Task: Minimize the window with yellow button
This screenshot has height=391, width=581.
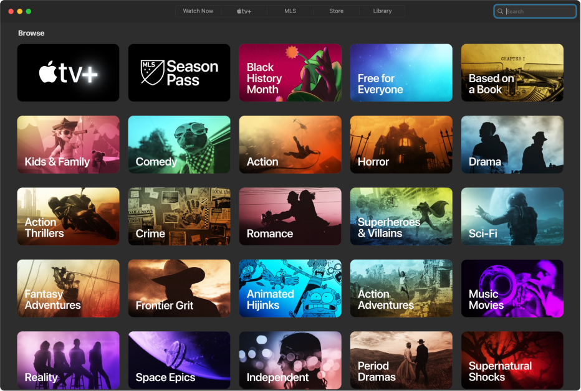Action: tap(20, 11)
